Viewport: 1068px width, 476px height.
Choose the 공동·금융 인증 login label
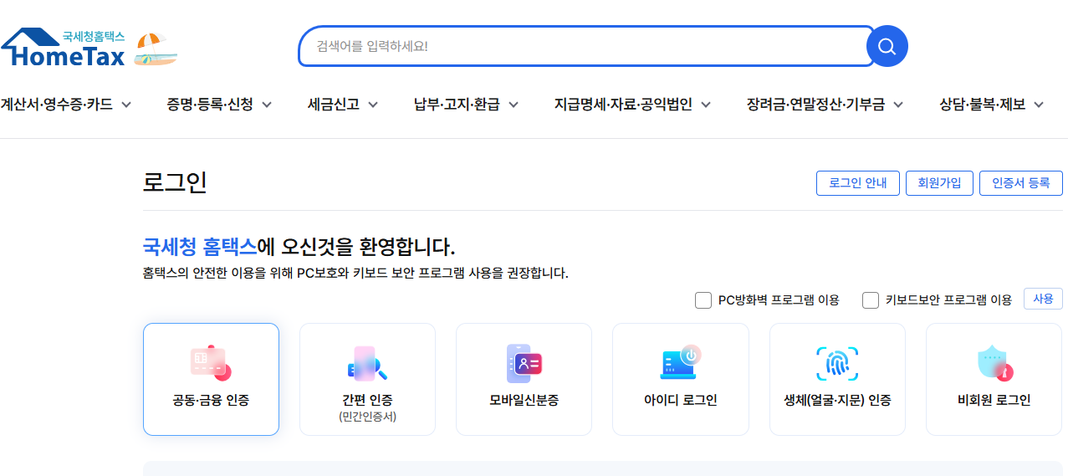pos(211,401)
